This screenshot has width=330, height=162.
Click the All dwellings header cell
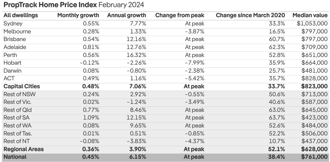(21, 15)
